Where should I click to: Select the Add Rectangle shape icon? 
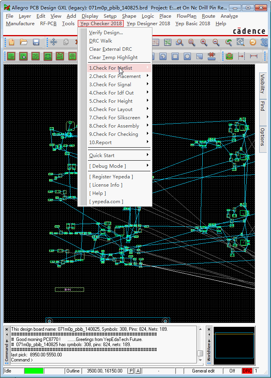175,56
